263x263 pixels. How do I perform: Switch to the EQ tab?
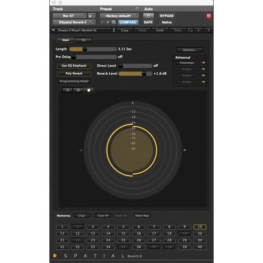click(83, 40)
